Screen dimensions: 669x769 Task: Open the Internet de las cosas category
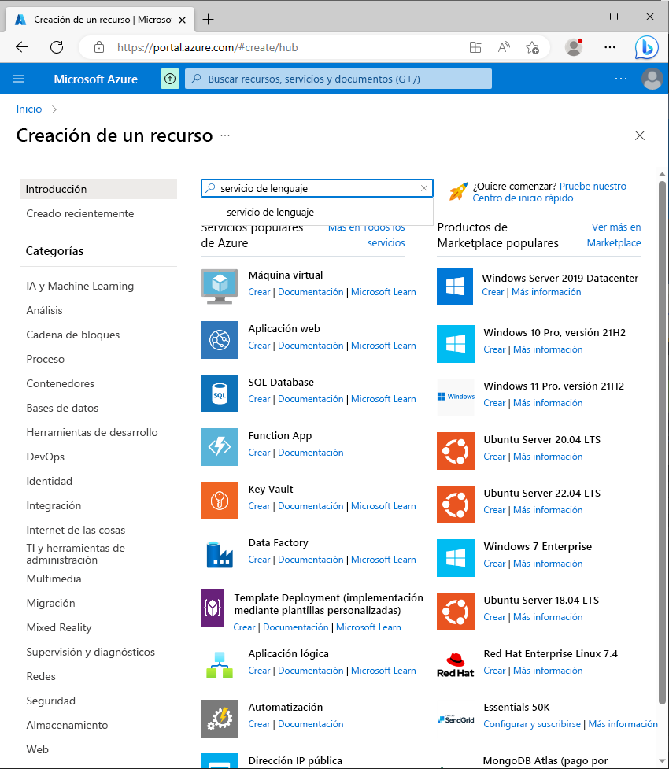(x=76, y=531)
